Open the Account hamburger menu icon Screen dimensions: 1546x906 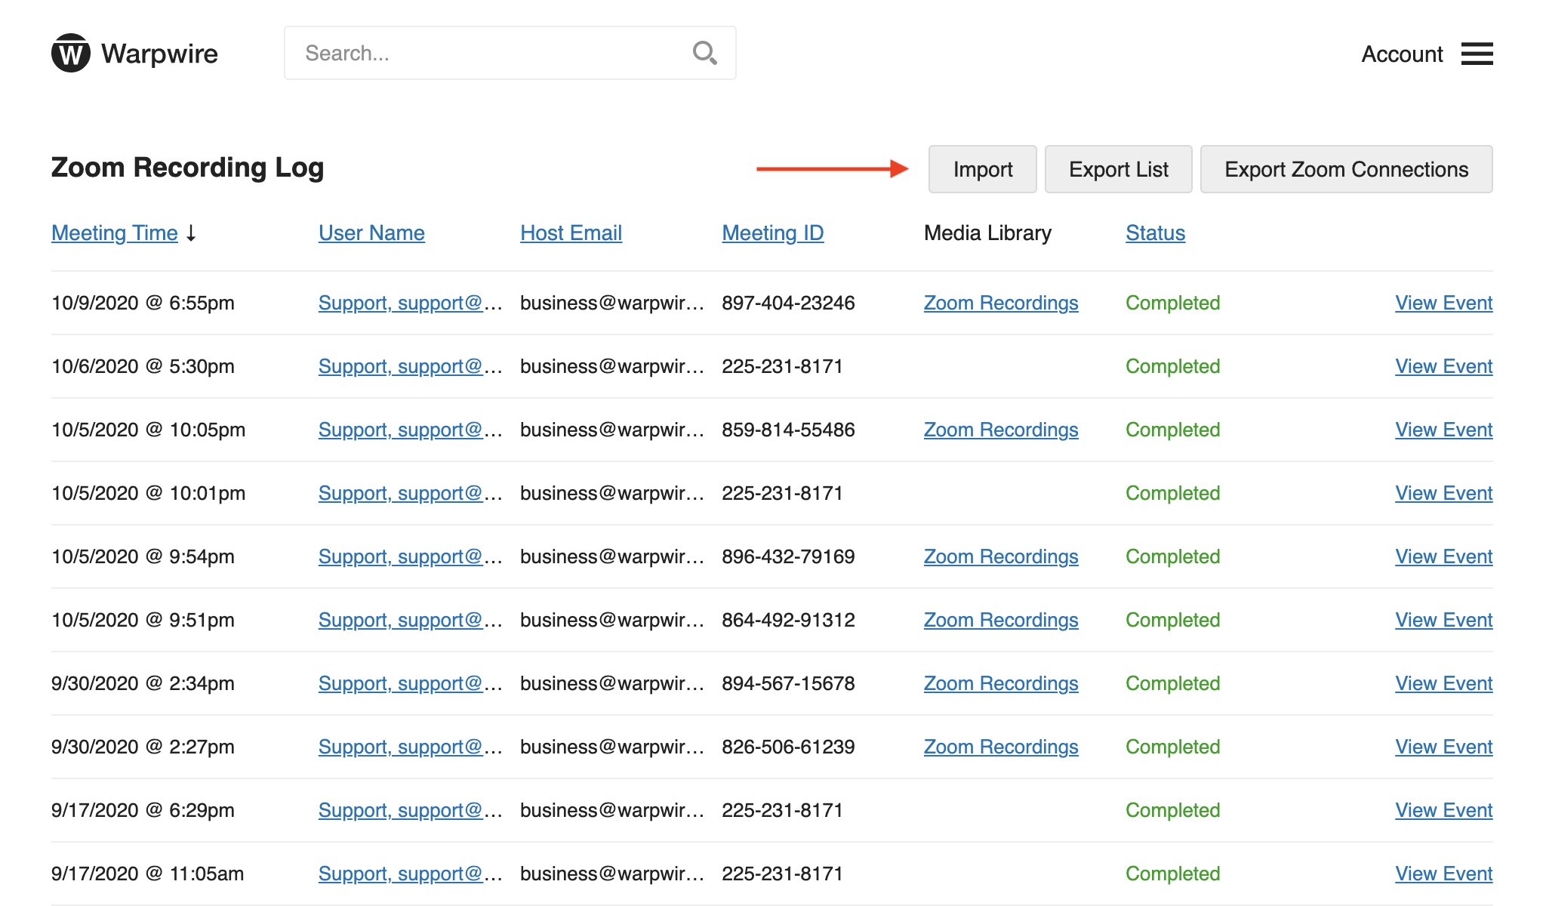point(1477,54)
